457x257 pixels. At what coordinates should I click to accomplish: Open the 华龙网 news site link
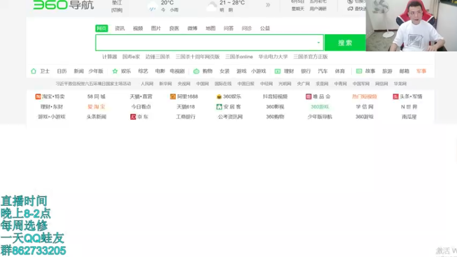click(x=400, y=83)
